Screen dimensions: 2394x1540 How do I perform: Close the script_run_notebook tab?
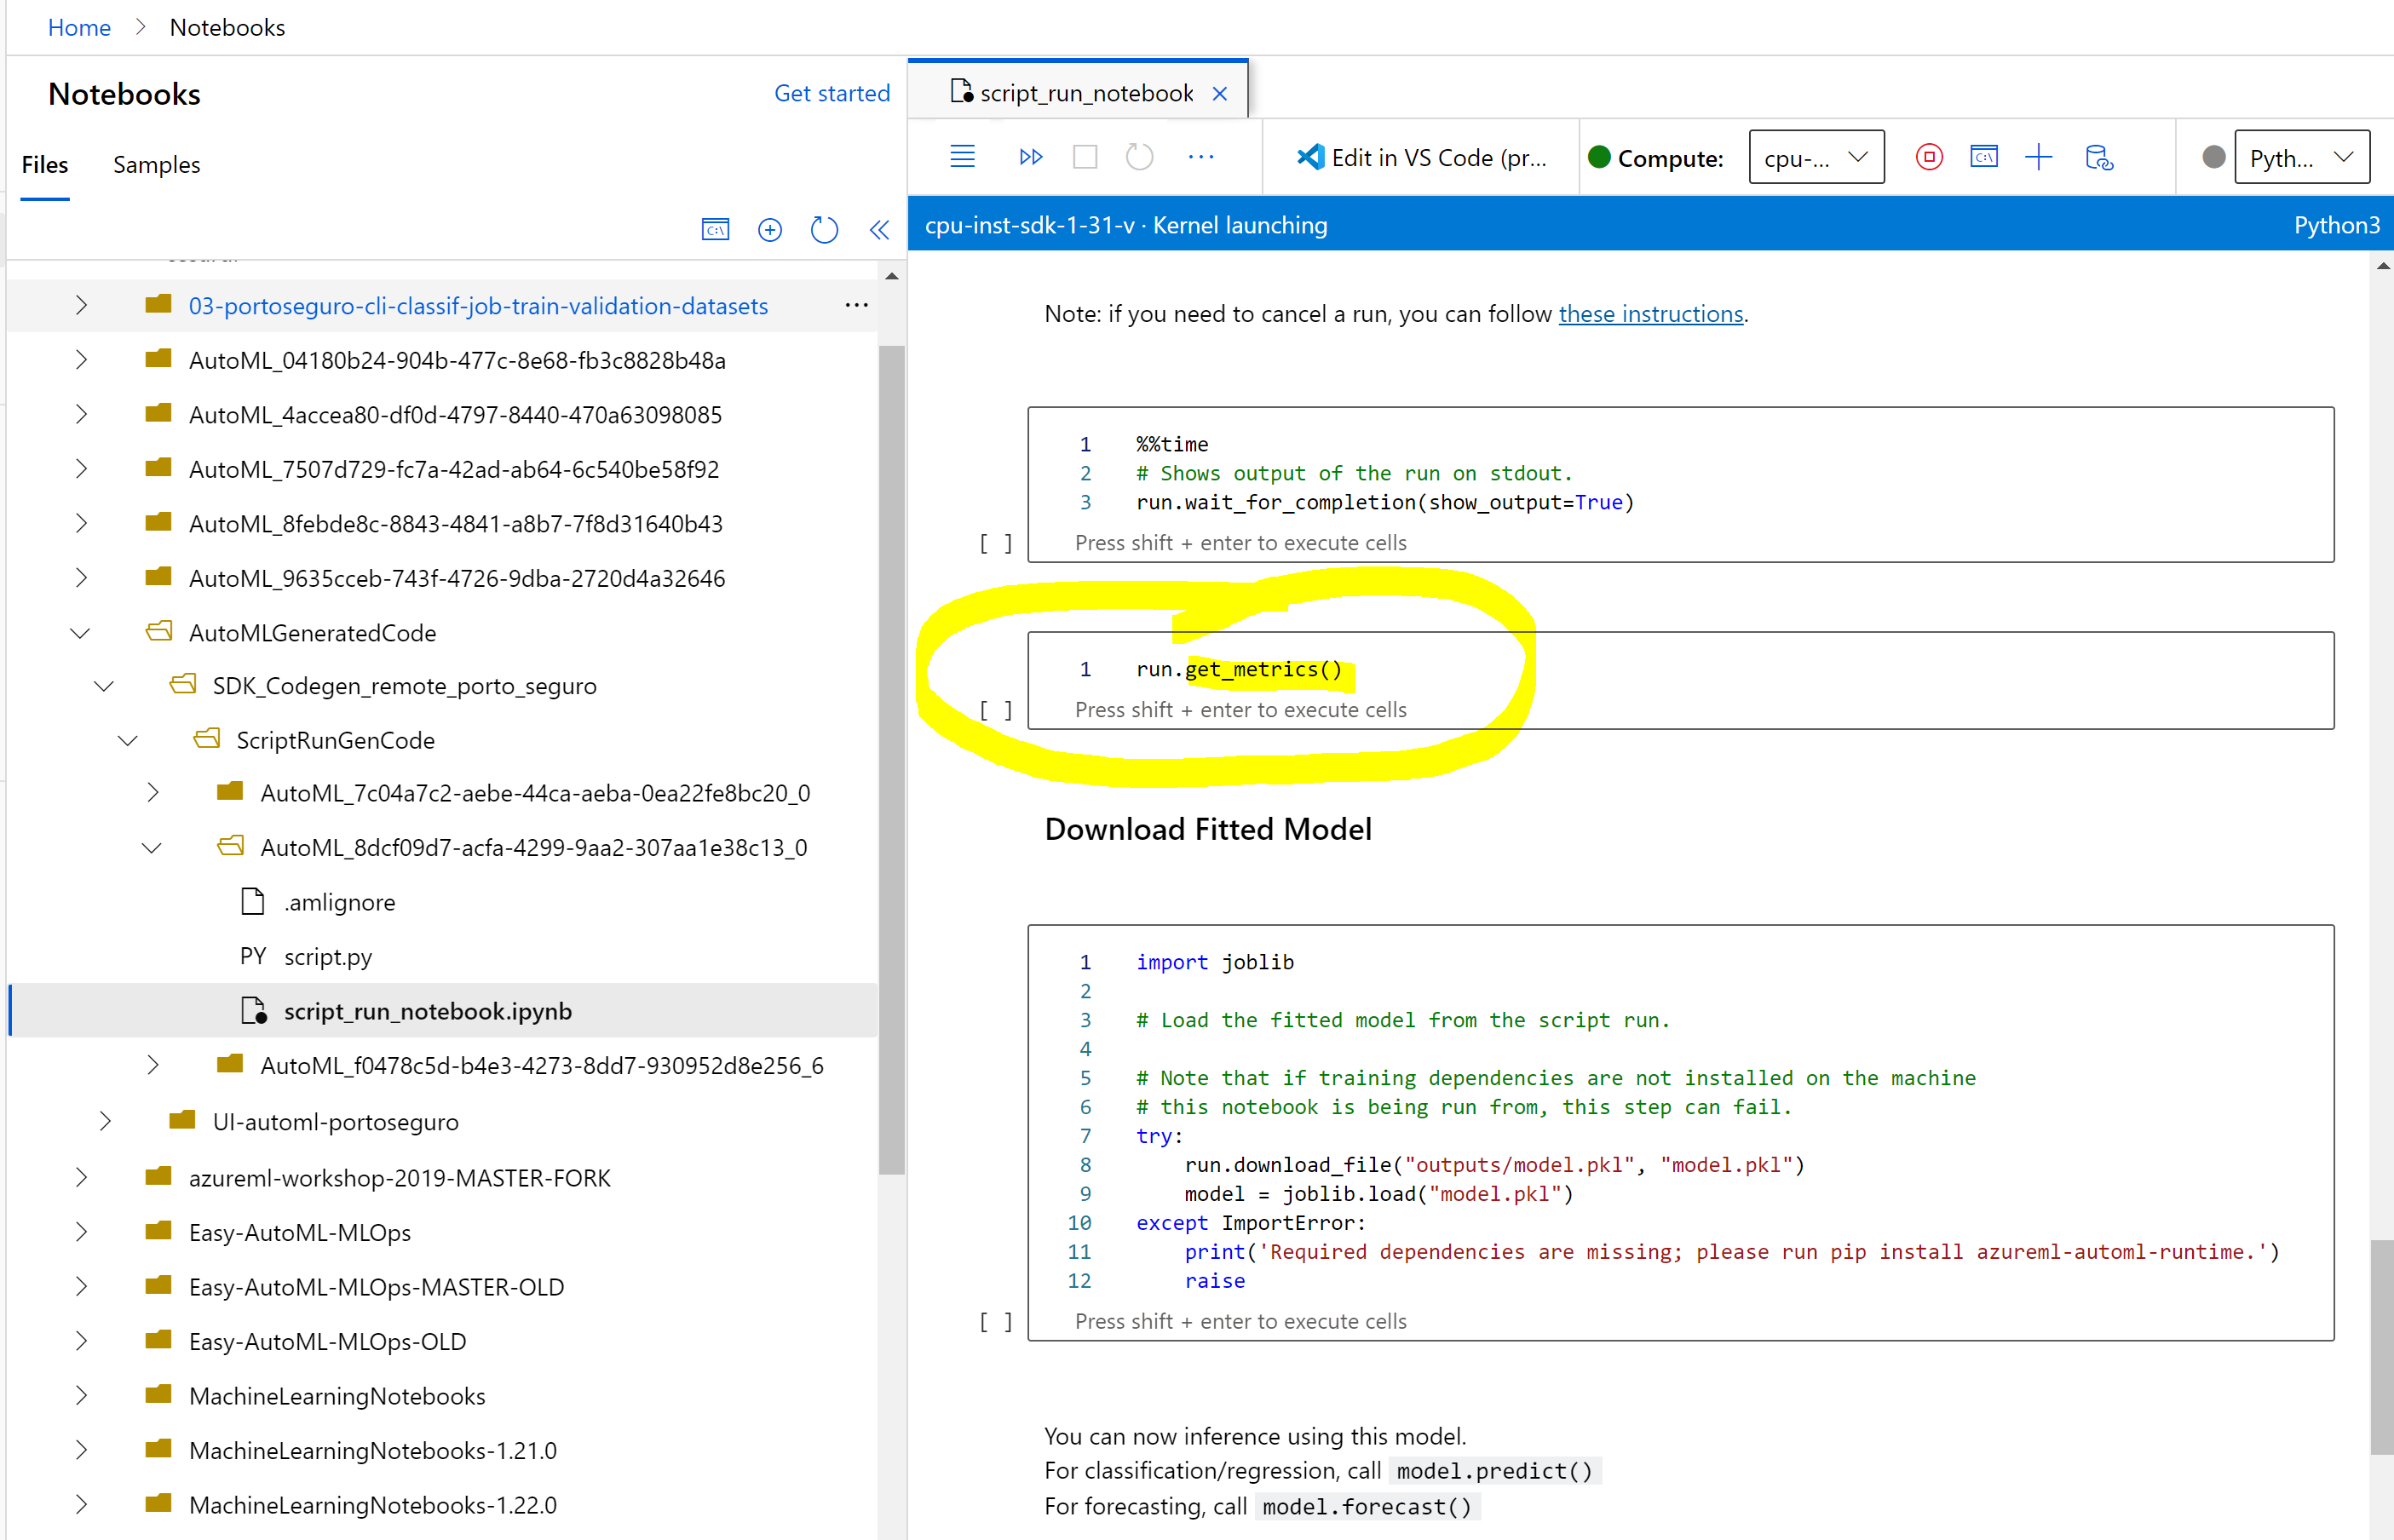(x=1219, y=92)
